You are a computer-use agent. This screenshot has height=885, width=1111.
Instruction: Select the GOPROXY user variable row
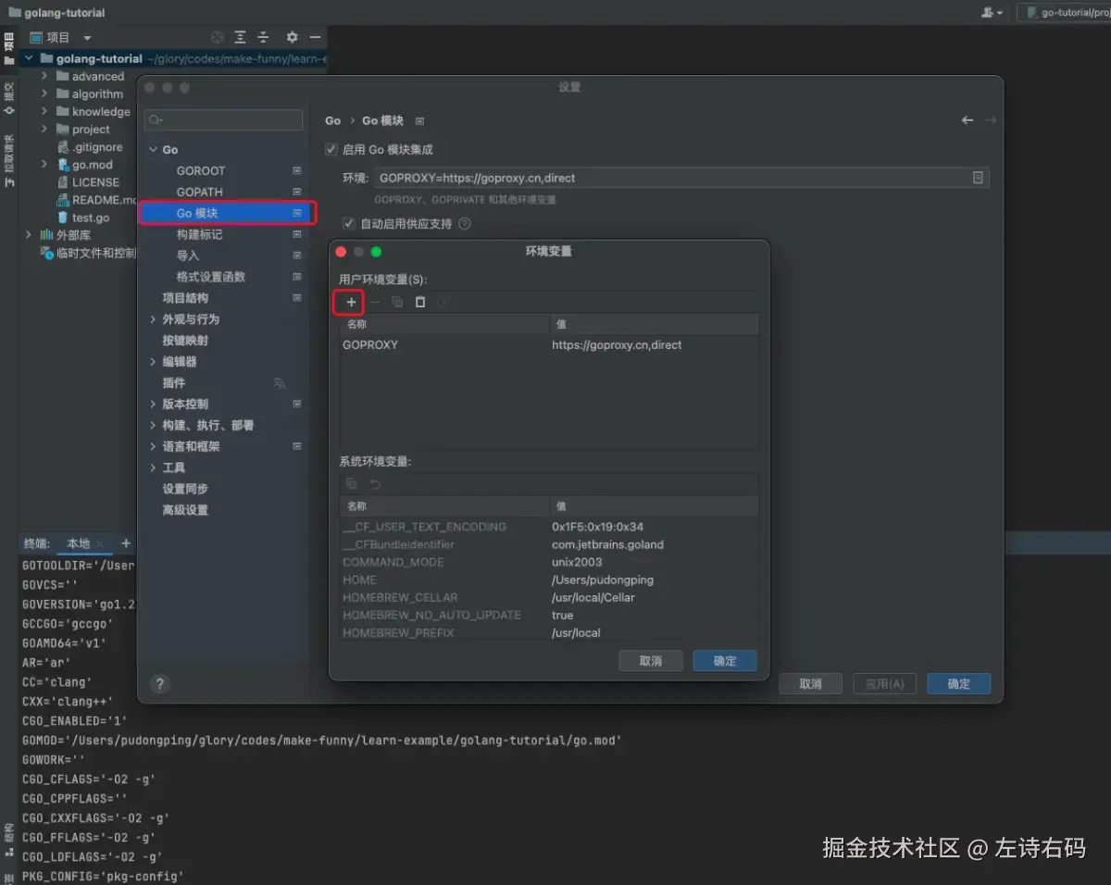(549, 344)
